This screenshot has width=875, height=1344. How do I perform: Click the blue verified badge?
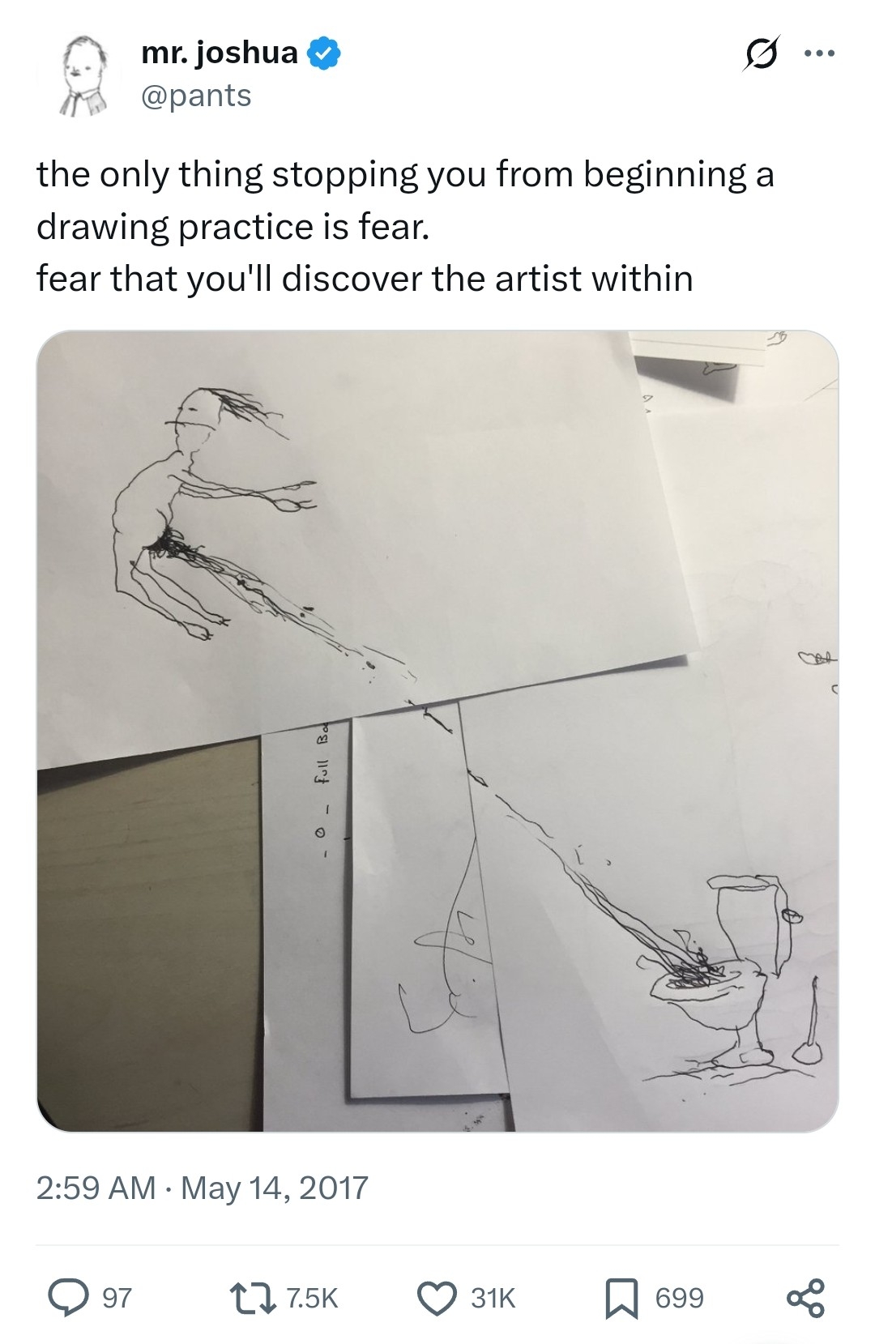coord(324,53)
